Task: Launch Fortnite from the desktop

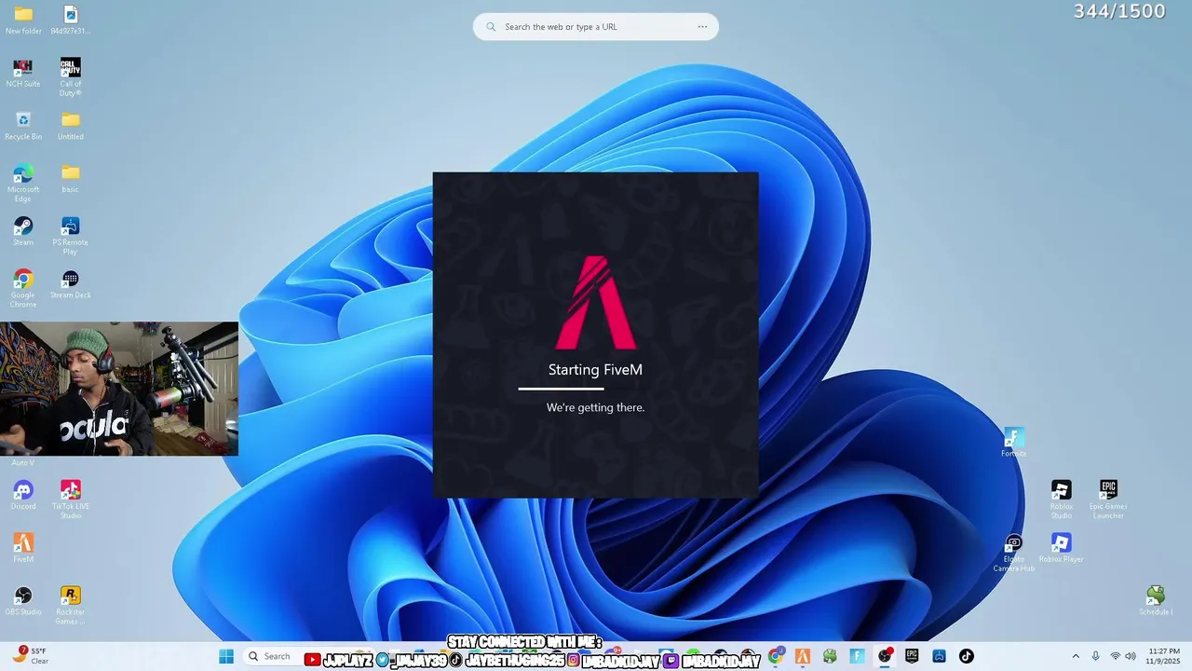Action: pos(1014,443)
